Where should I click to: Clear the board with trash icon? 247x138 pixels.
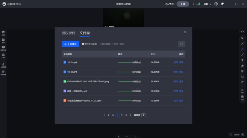coord(242,71)
